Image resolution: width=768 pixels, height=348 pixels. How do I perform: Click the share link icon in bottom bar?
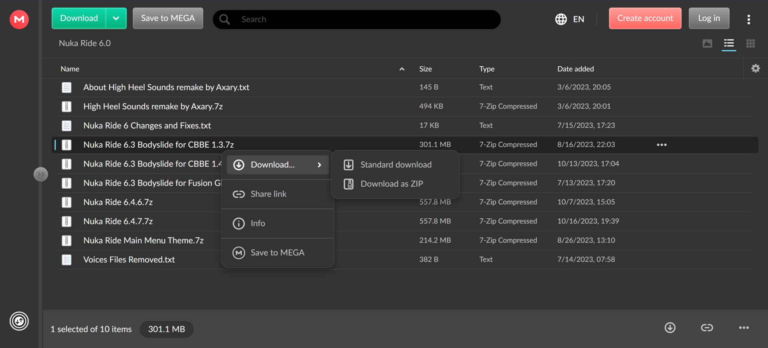pos(707,328)
